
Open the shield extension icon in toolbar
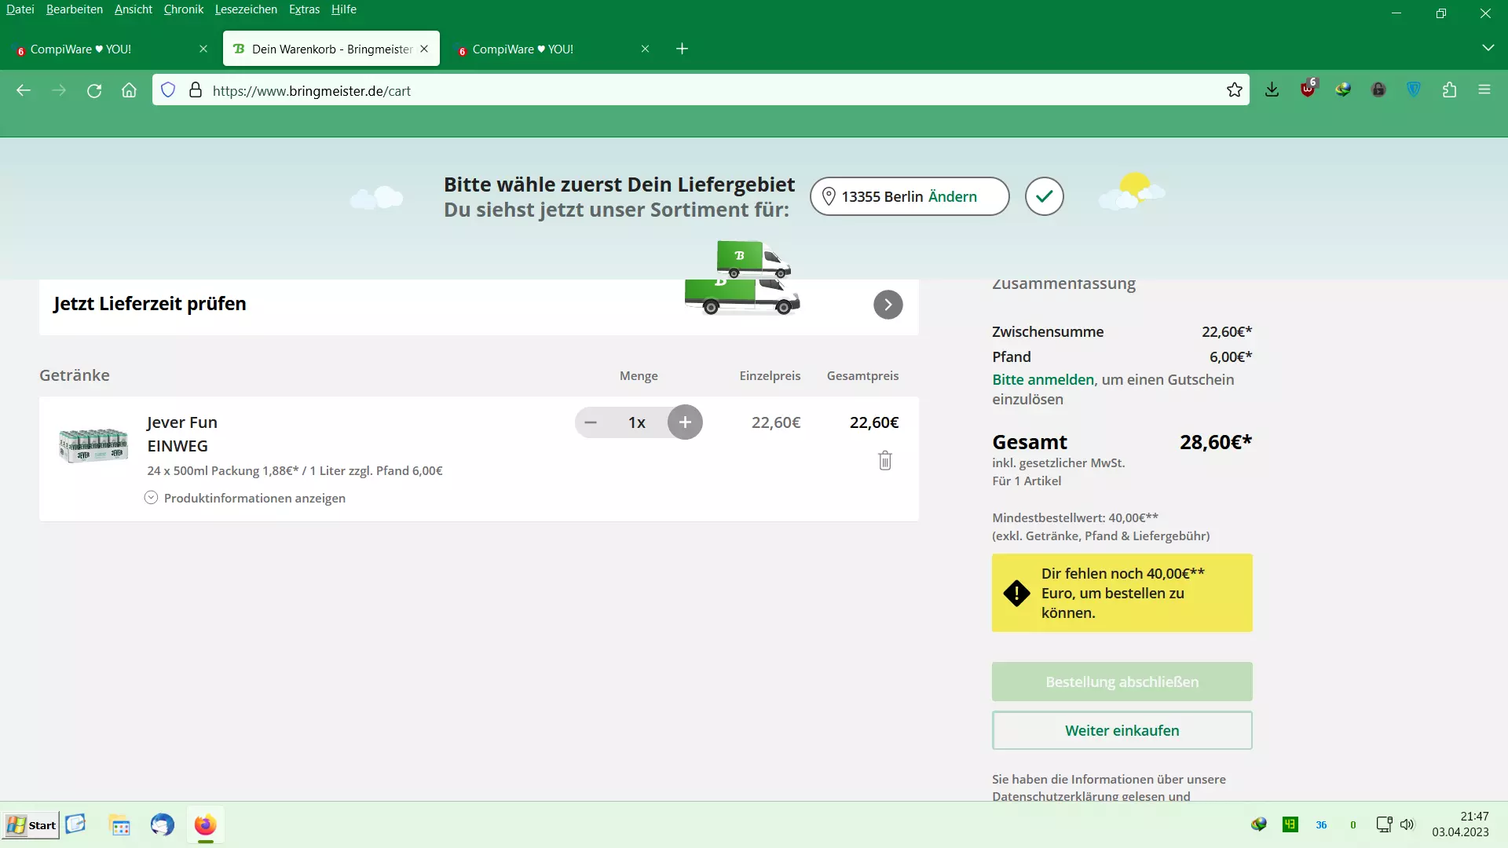coord(1414,90)
